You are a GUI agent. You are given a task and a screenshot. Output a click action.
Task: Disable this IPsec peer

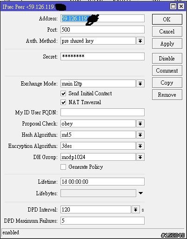click(167, 59)
